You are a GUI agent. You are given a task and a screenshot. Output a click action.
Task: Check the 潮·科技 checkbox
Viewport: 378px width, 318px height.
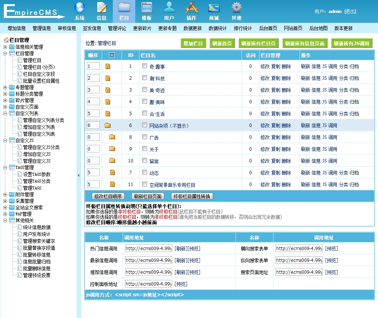[144, 78]
